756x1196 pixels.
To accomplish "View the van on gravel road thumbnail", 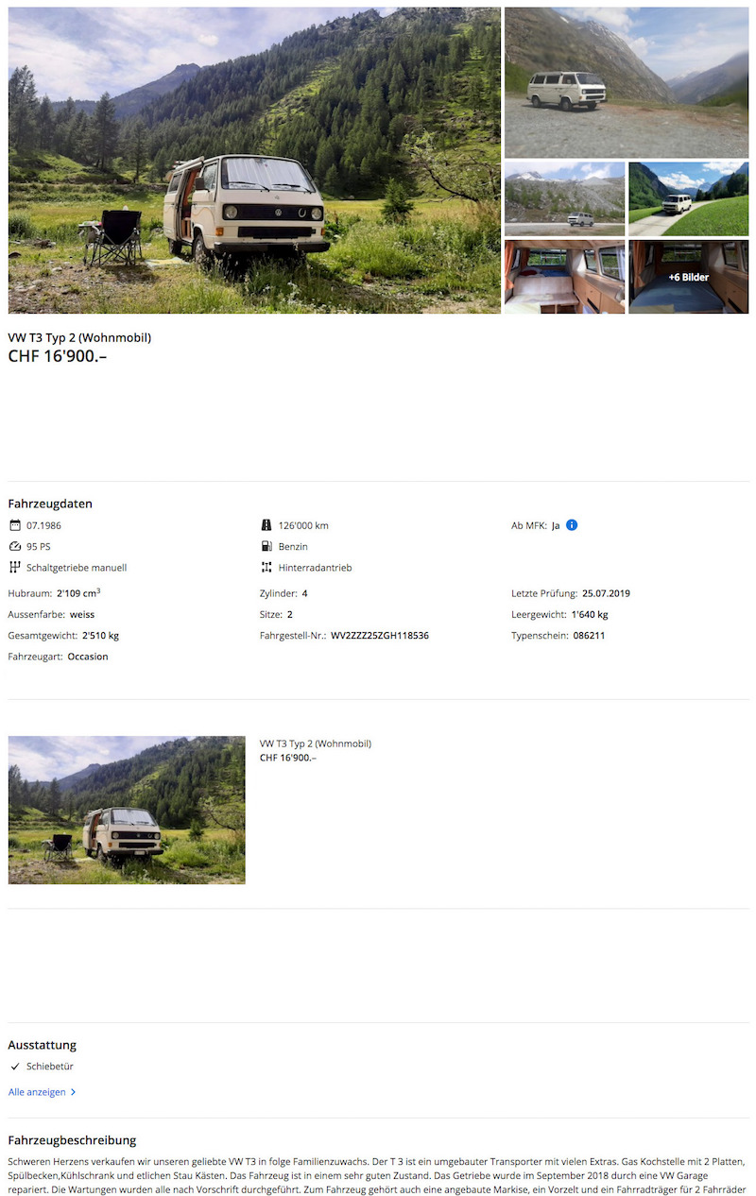I will 626,82.
